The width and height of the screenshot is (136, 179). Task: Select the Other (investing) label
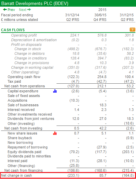[21, 124]
